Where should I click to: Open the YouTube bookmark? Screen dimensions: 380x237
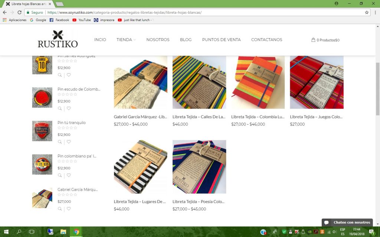click(x=82, y=20)
